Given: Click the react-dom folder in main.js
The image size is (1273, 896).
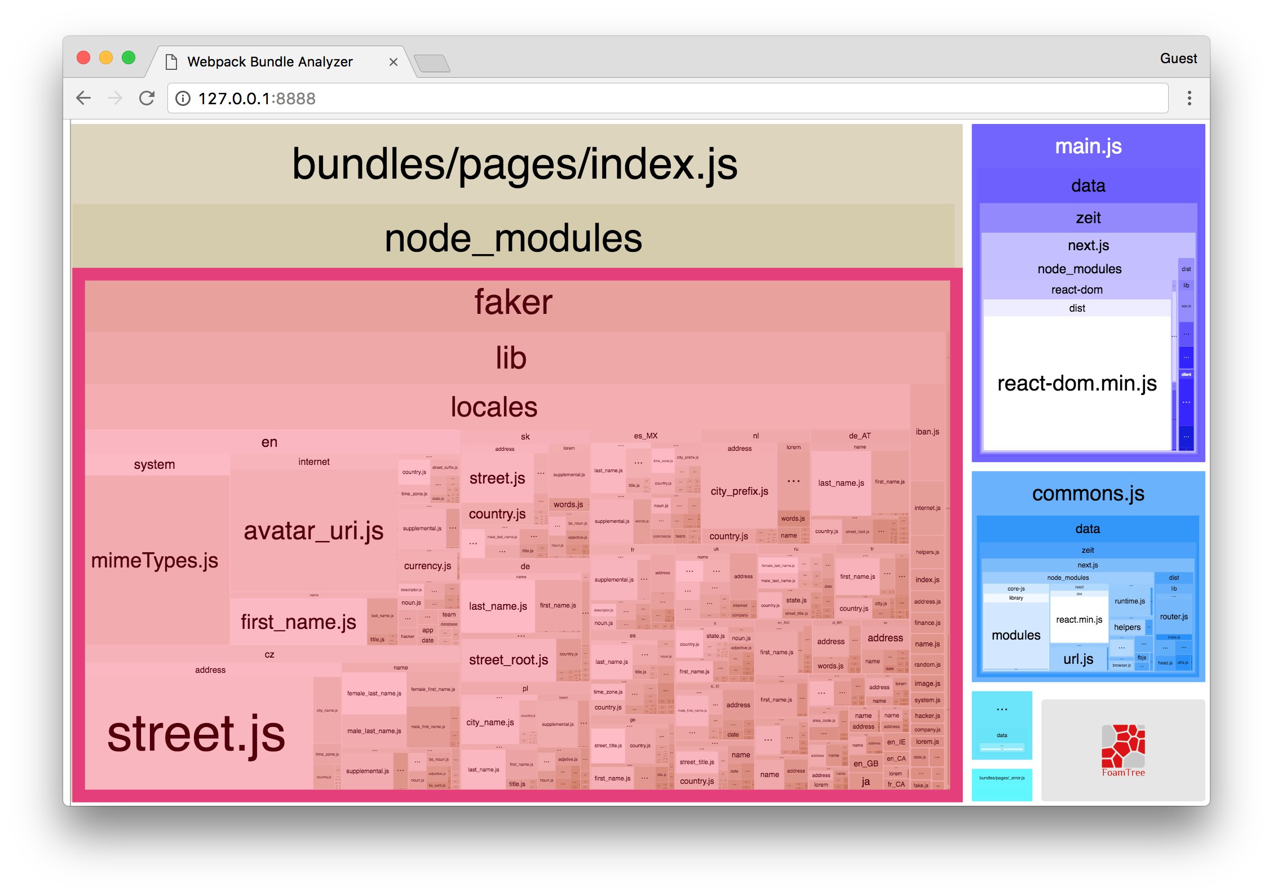Looking at the screenshot, I should click(1077, 290).
